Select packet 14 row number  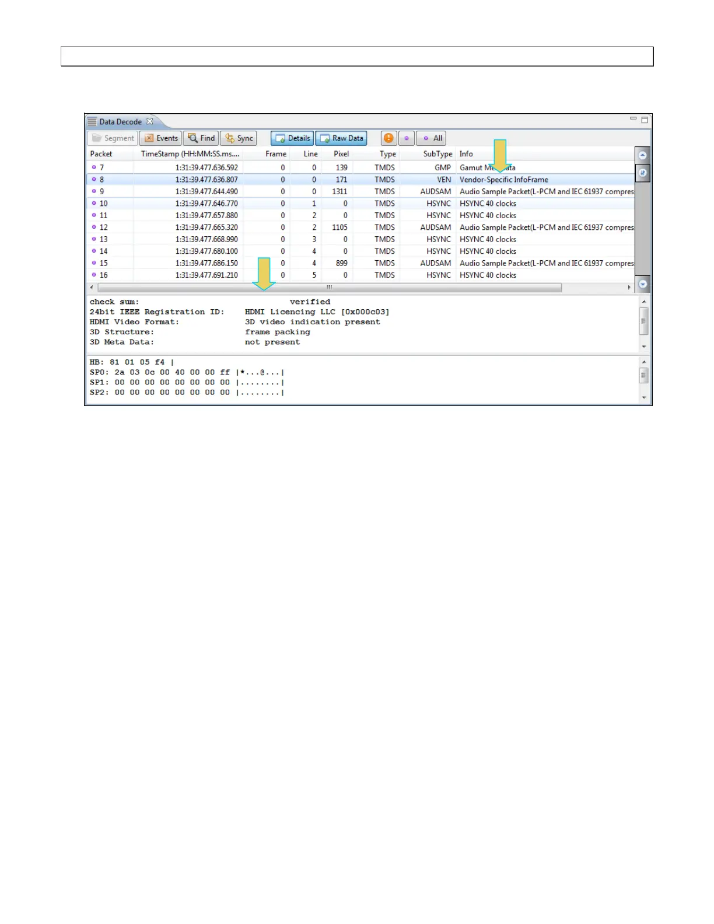click(103, 251)
